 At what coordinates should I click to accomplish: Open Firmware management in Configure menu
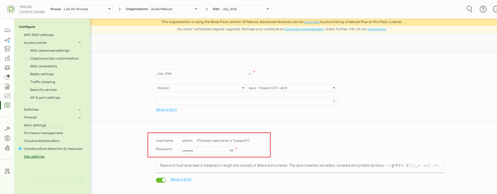tap(43, 133)
